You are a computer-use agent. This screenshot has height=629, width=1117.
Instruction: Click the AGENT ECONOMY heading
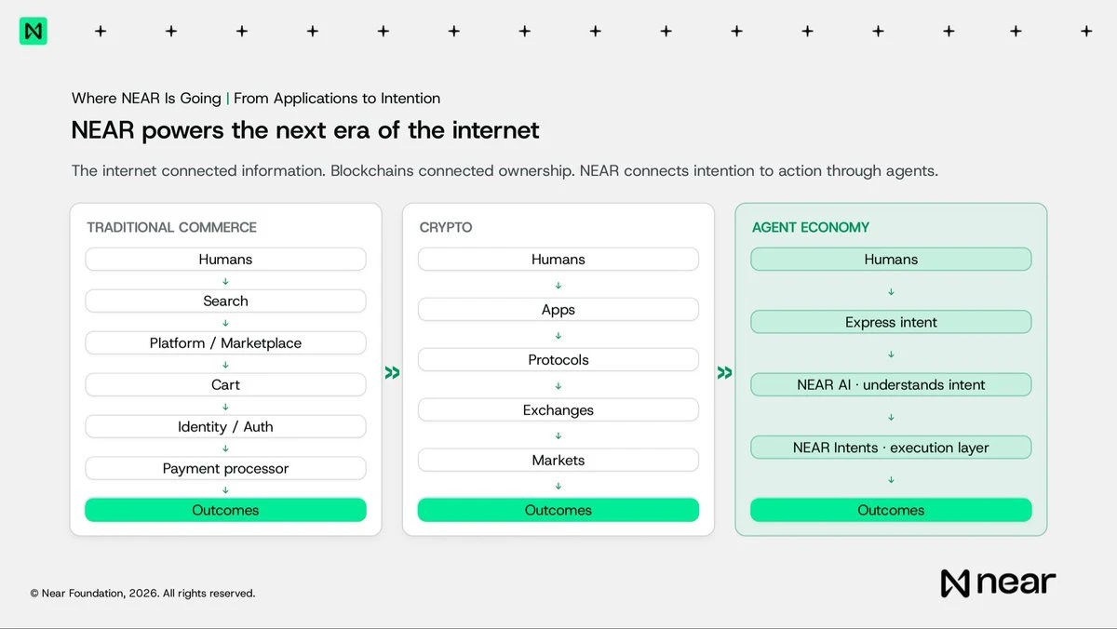[811, 227]
